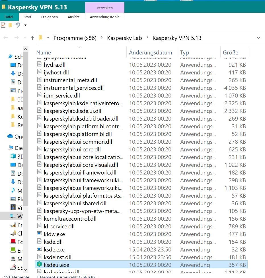Click the hydra.dll file icon
This screenshot has width=265, height=278.
[39, 65]
